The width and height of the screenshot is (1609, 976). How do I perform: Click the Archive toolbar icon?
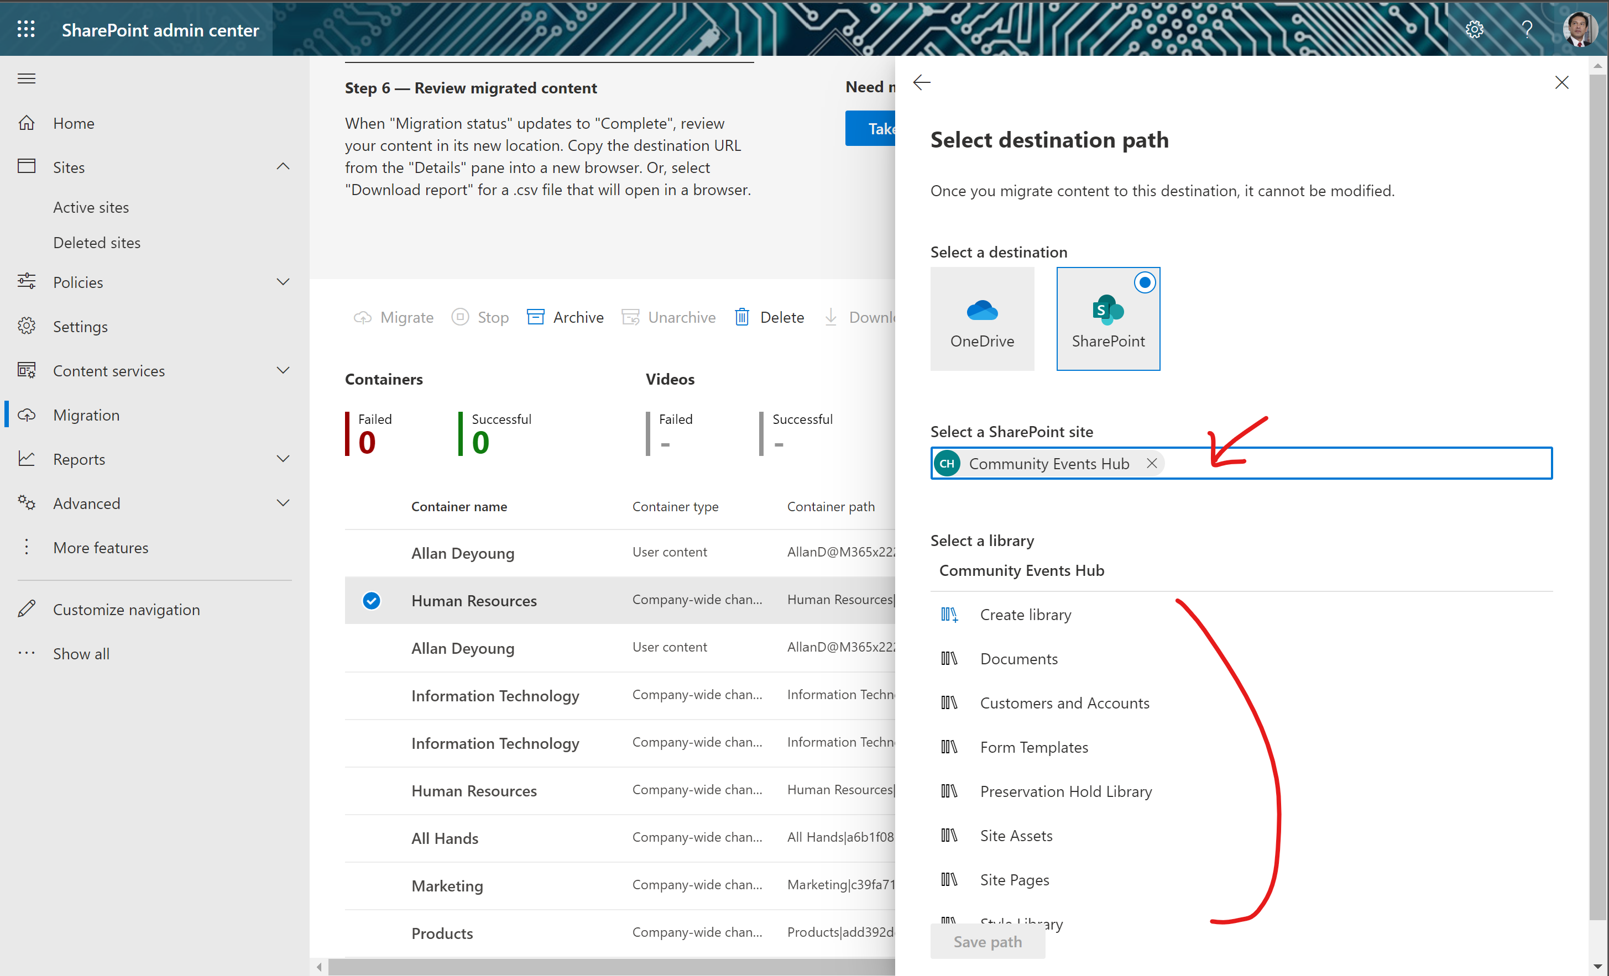(x=535, y=317)
